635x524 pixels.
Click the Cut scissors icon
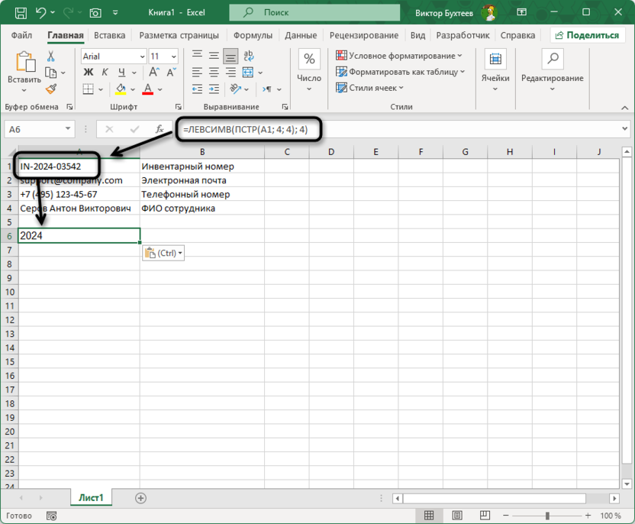[51, 57]
